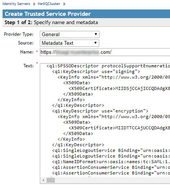Click the metadata box left scroll arrow
This screenshot has height=188, width=170.
(x=43, y=180)
